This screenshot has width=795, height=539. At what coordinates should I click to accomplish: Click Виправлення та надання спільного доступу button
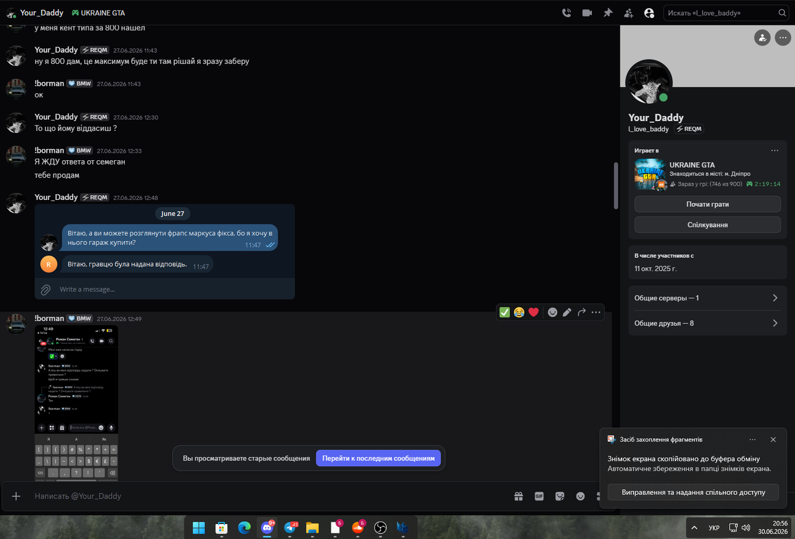[693, 492]
